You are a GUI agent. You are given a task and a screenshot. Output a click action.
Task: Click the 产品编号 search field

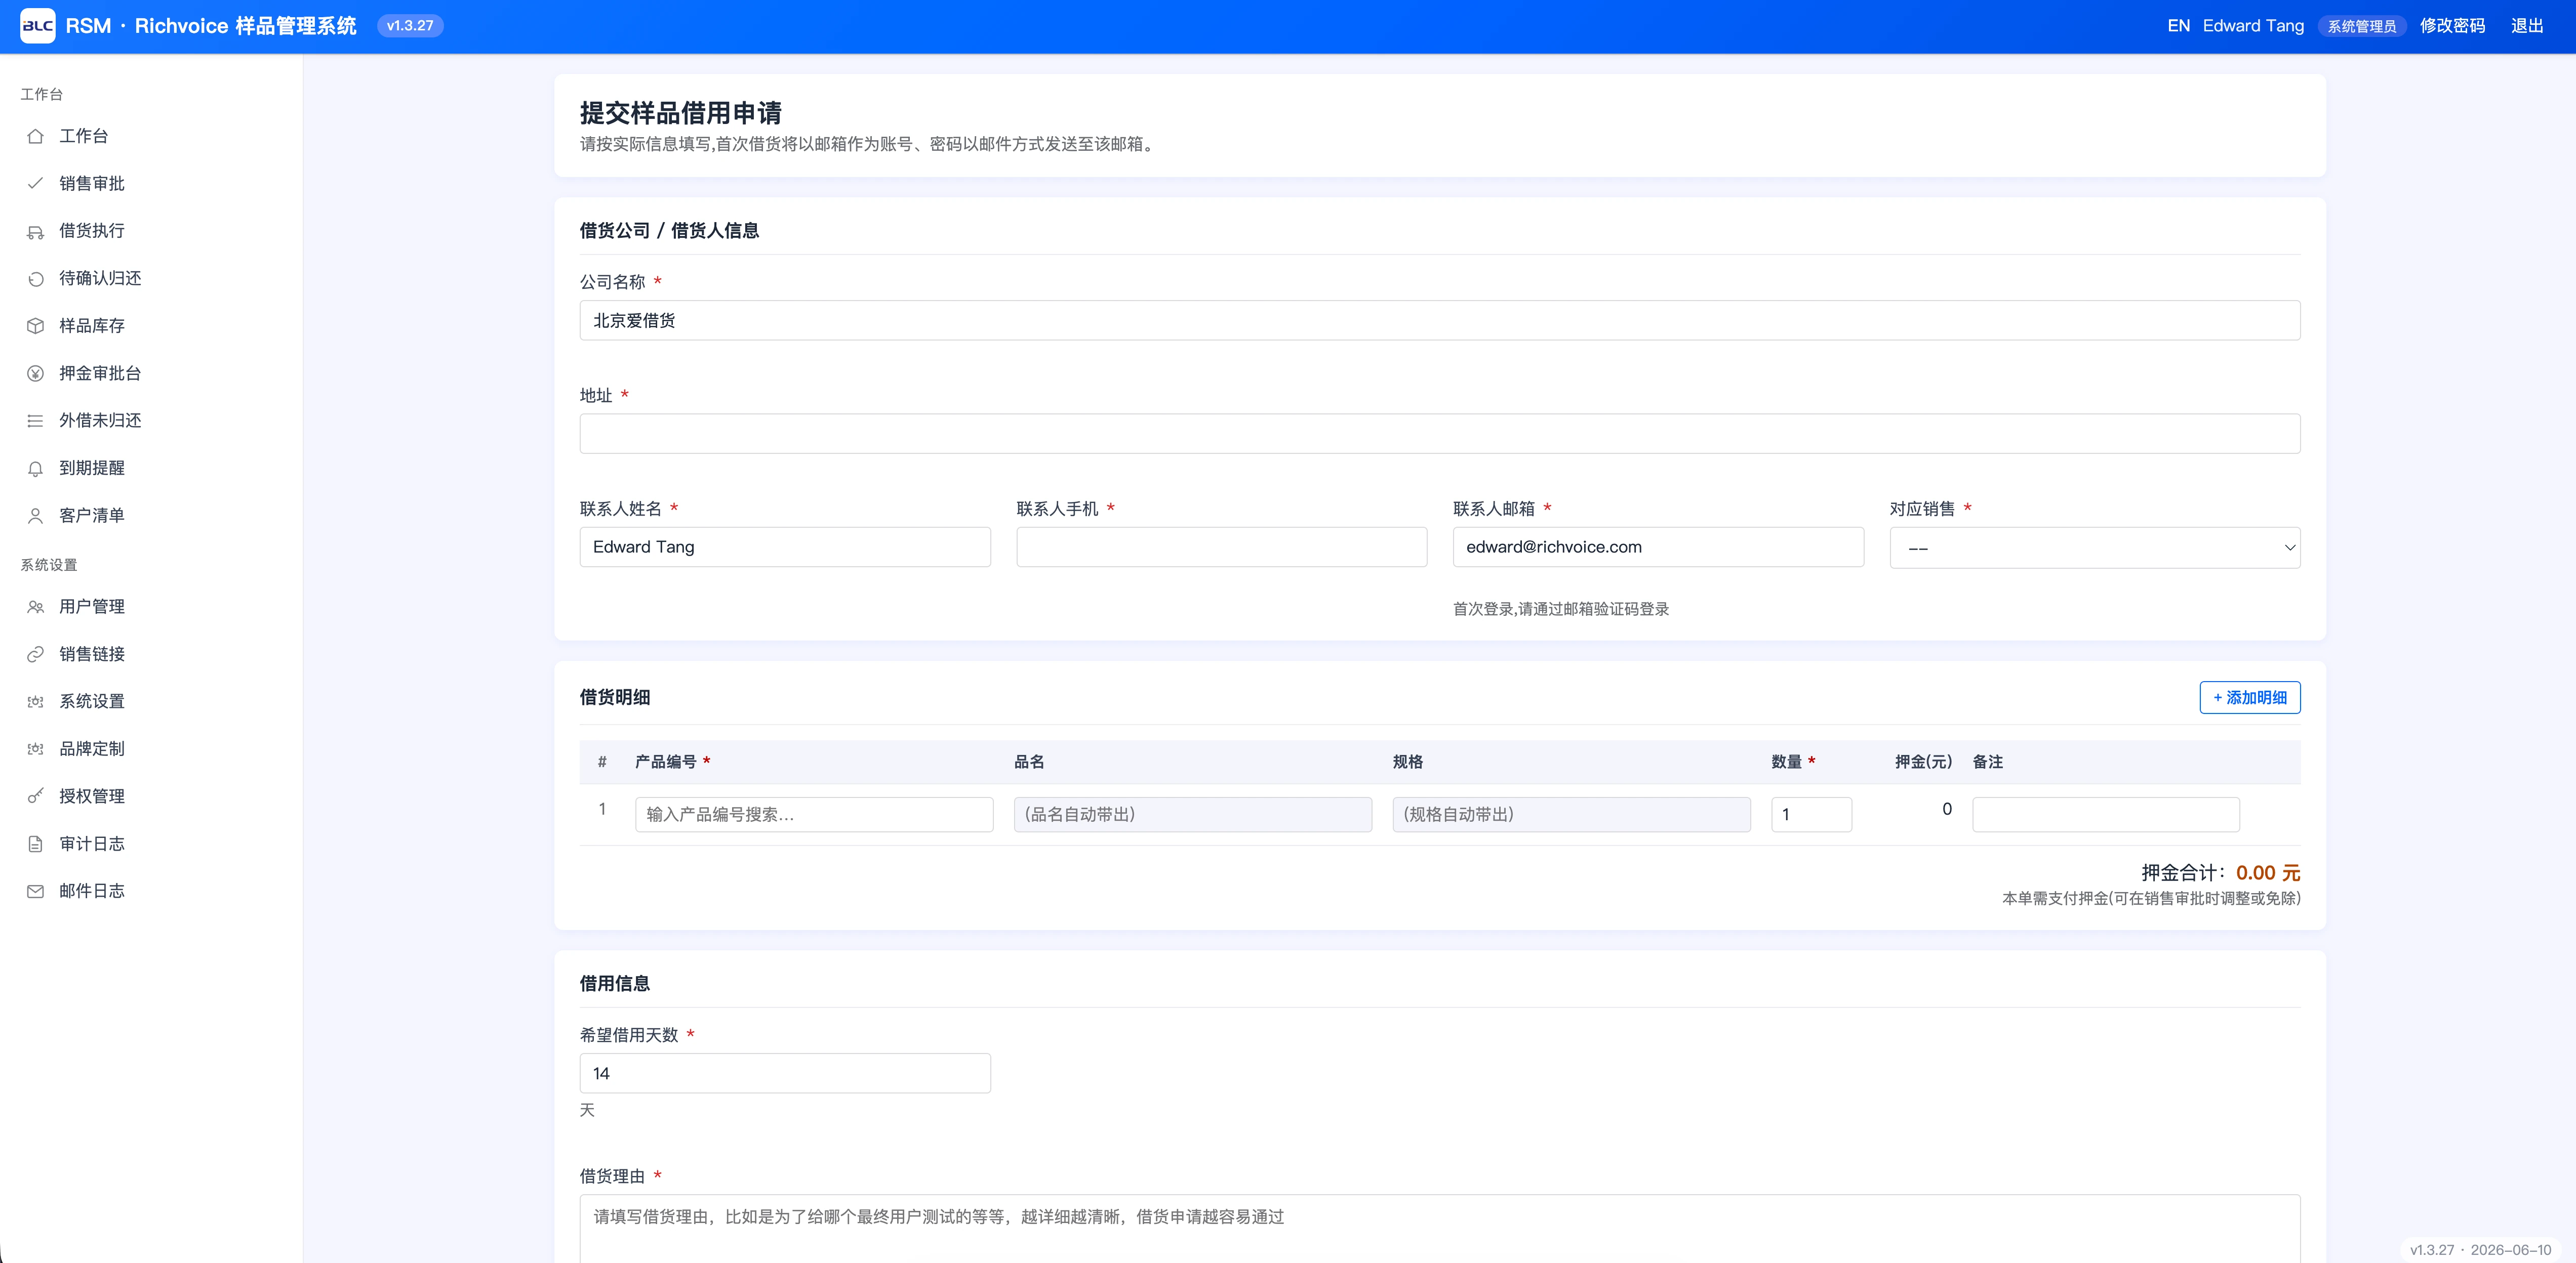(814, 814)
